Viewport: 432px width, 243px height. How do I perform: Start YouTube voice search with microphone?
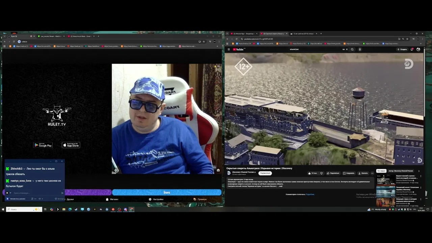(360, 49)
